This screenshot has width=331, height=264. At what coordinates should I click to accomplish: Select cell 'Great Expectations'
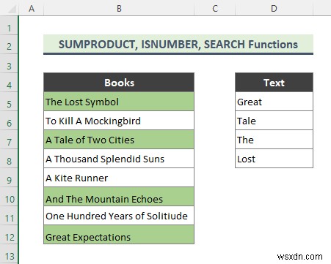point(119,235)
